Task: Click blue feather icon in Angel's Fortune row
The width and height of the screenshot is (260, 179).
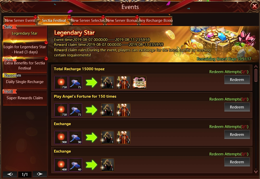Action: point(75,110)
